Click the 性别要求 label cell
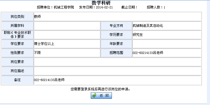The width and height of the screenshot is (210, 105). click(x=17, y=53)
